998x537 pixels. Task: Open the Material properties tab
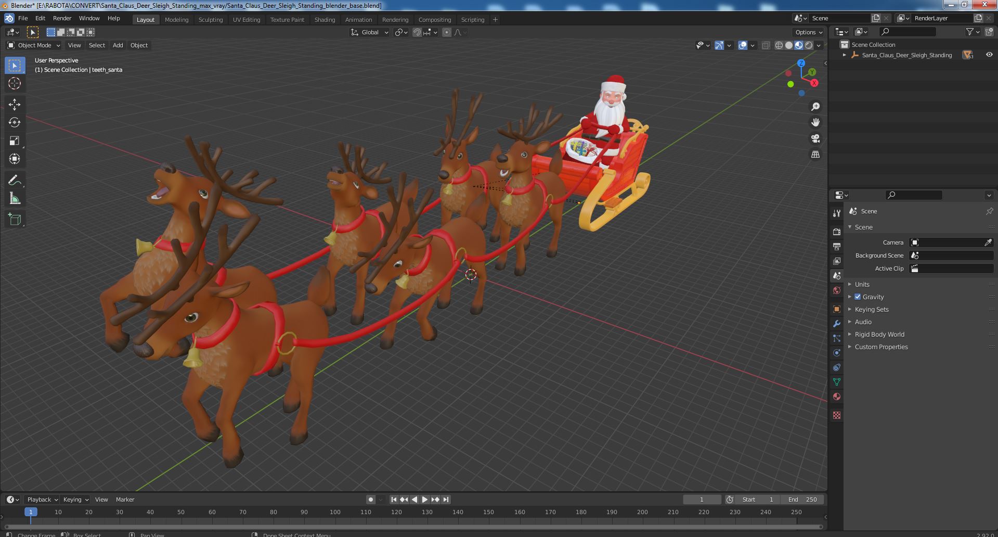point(837,397)
